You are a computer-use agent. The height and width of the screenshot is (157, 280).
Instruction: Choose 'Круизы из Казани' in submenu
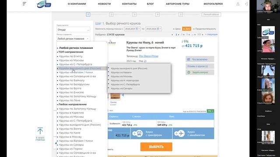point(121,72)
